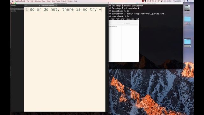The height and width of the screenshot is (115, 204).
Task: Click the GROUP 2 sidebar heading
Action: [13, 11]
